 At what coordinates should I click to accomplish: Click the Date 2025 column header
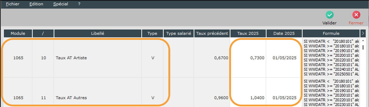click(284, 33)
